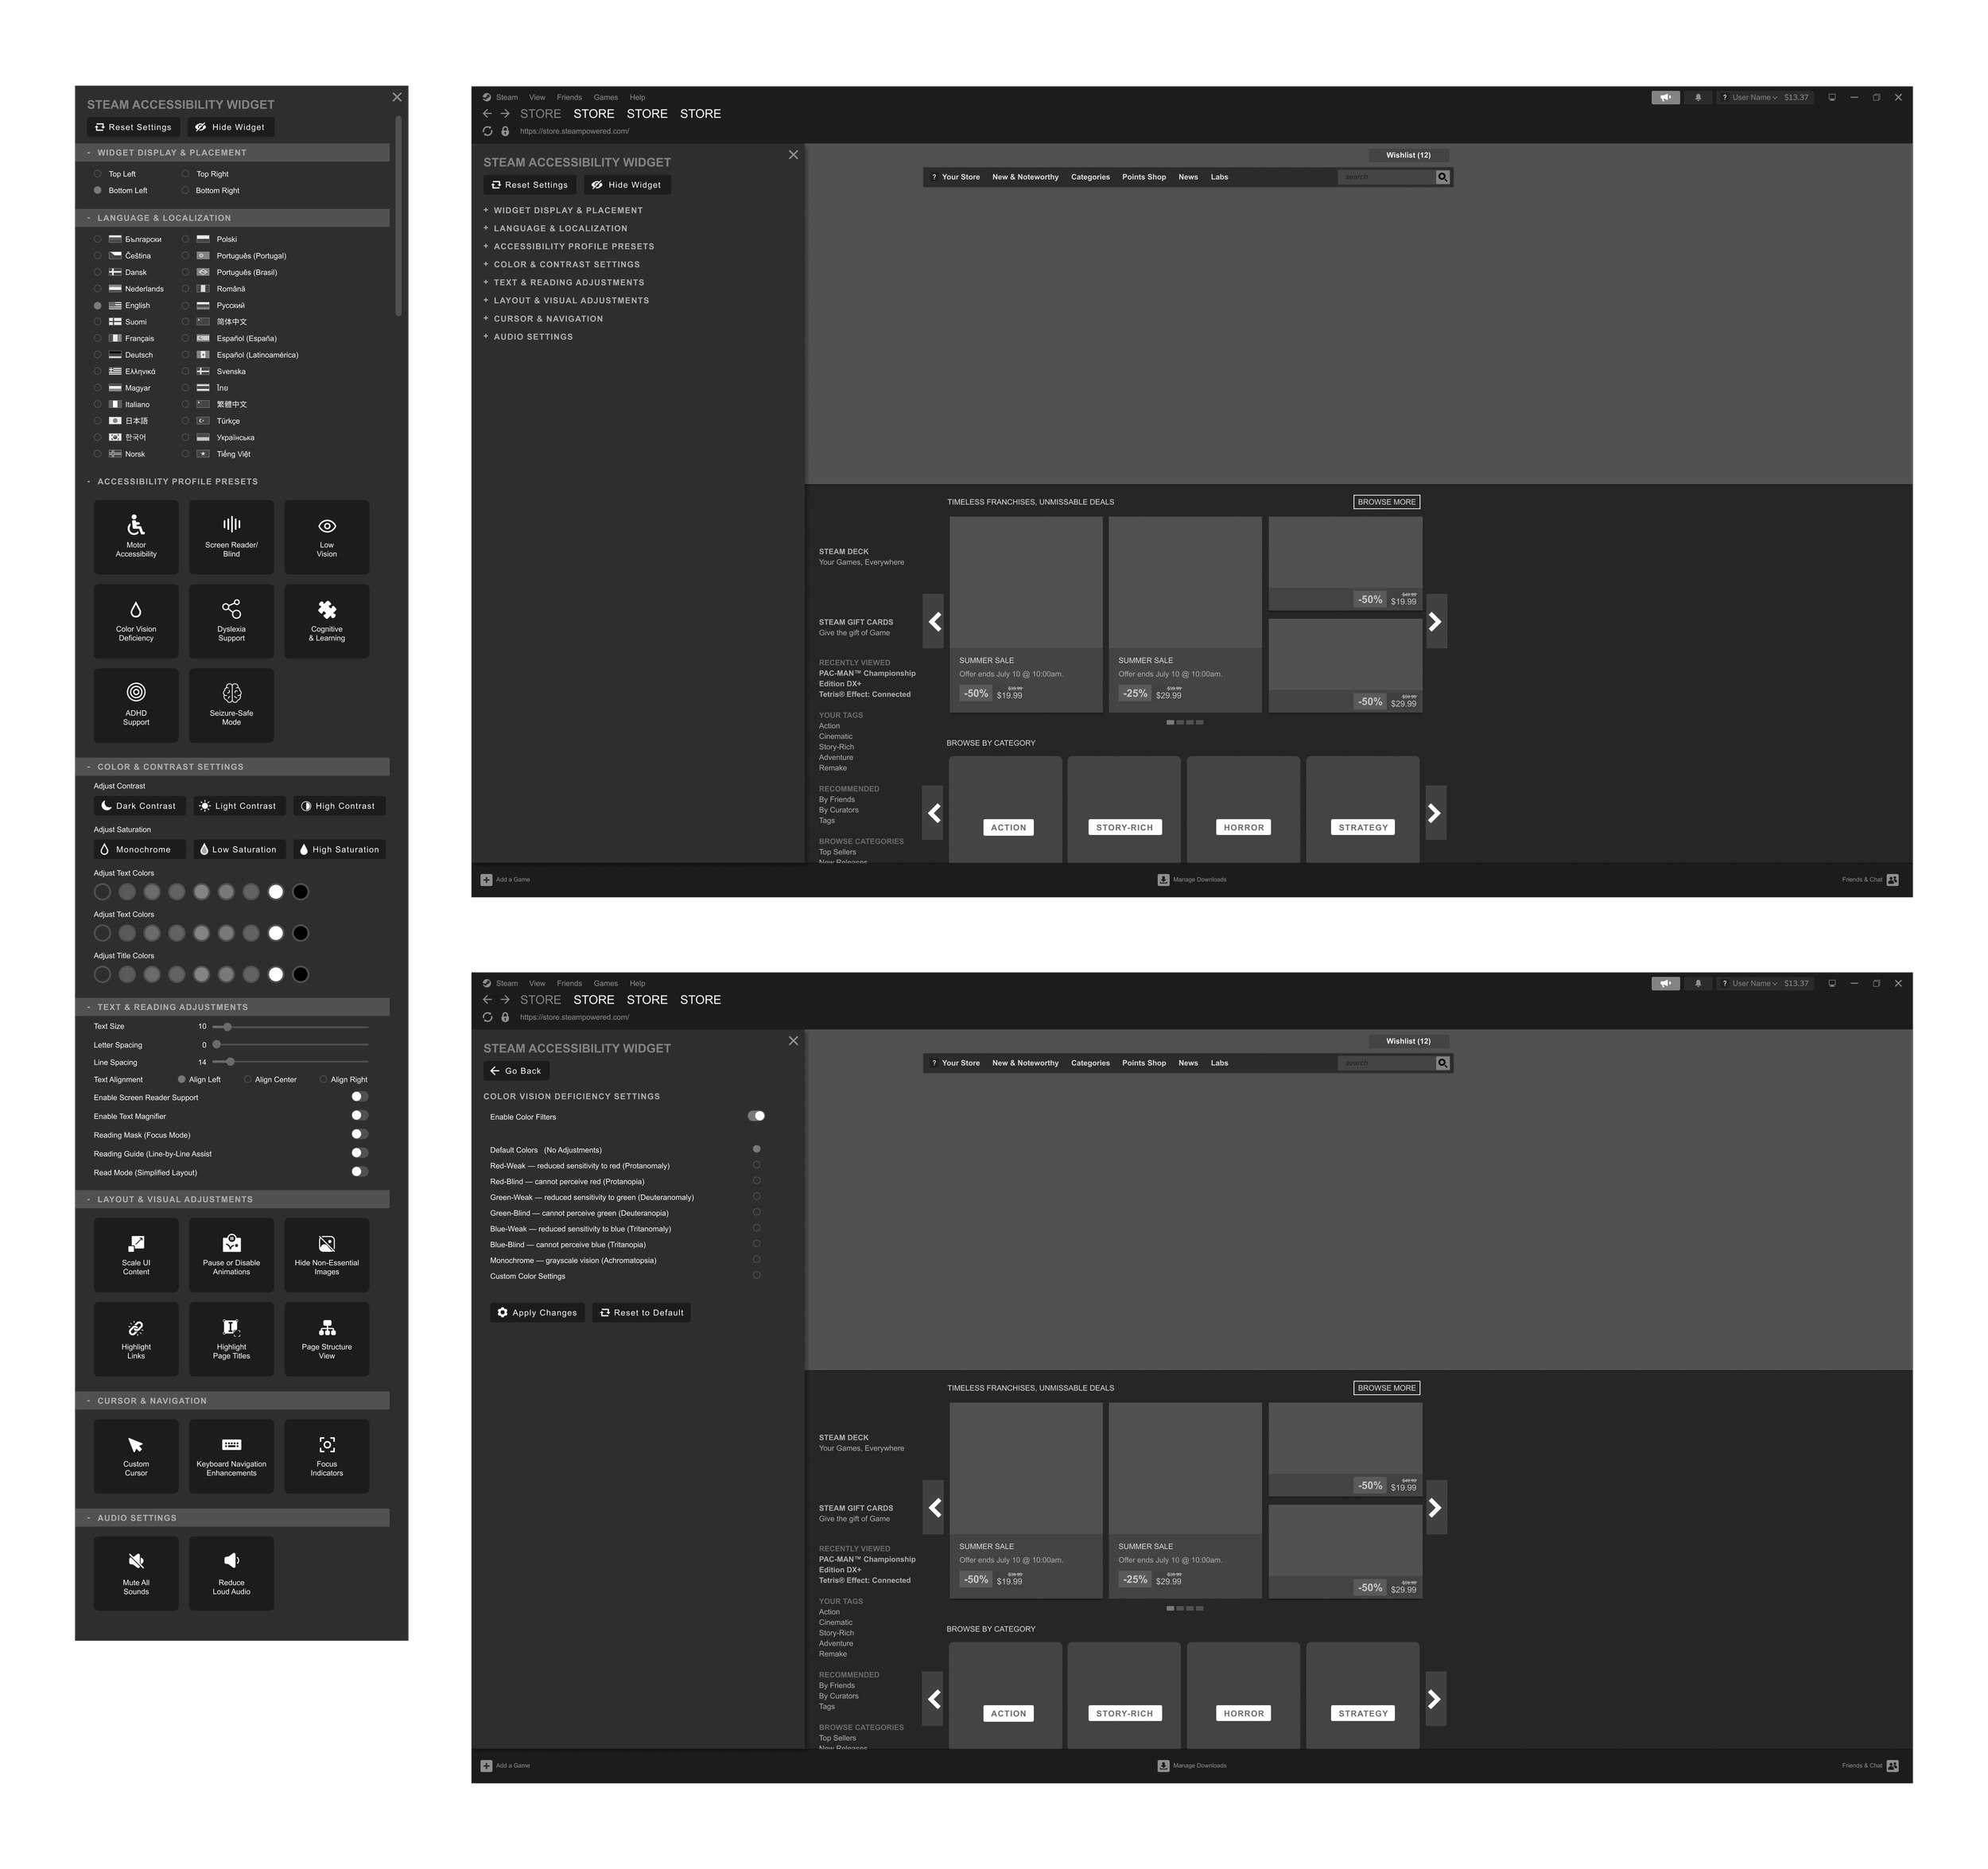The image size is (1988, 1869).
Task: Open the Games menu in top Steam window
Action: pos(606,98)
